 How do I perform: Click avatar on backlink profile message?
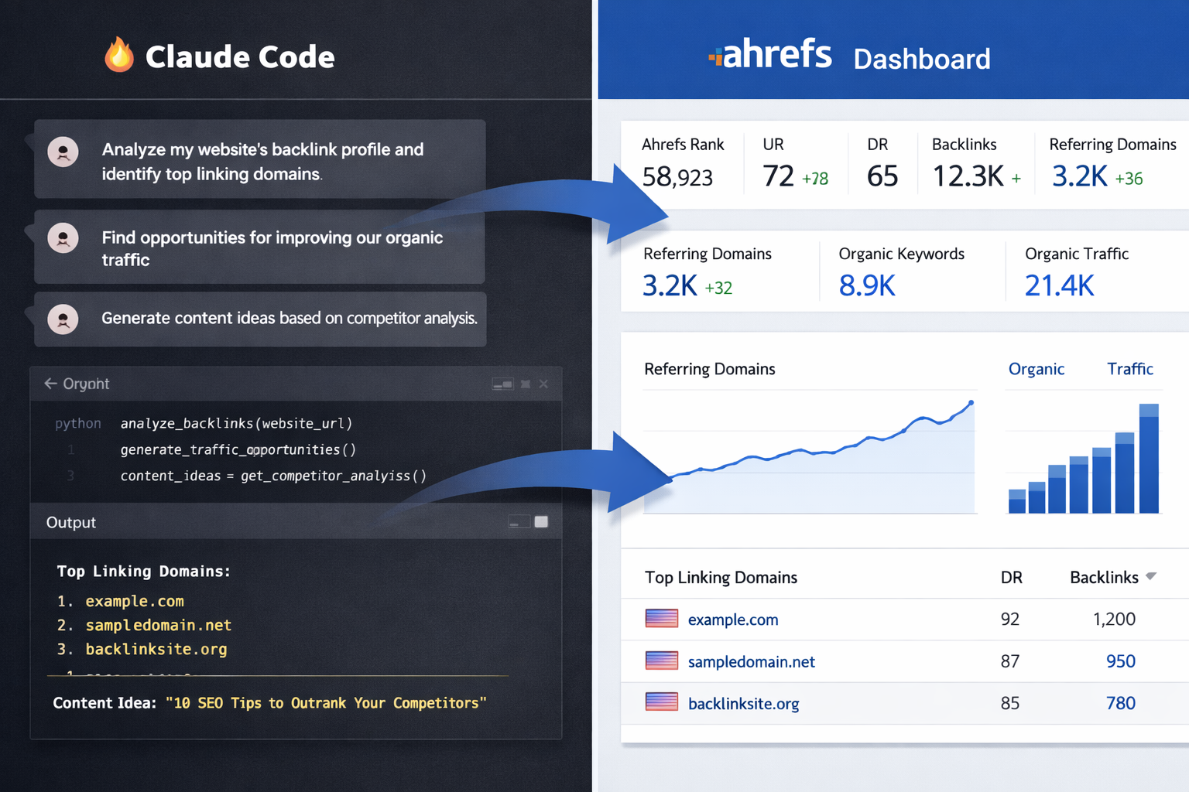63,152
